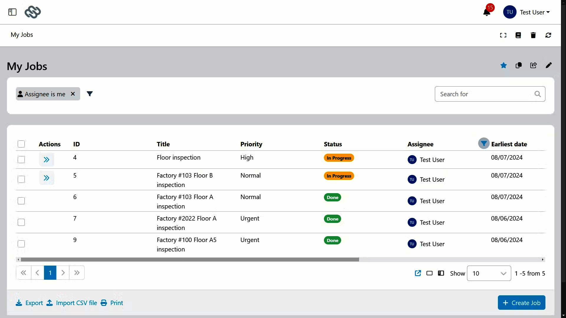This screenshot has height=318, width=566.
Task: Sort by the Status column header
Action: pos(333,144)
